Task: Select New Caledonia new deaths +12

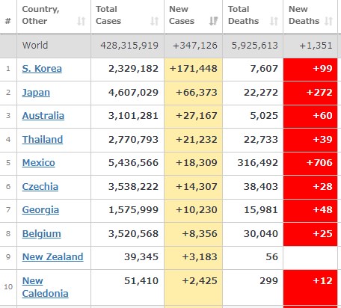Action: coord(322,281)
